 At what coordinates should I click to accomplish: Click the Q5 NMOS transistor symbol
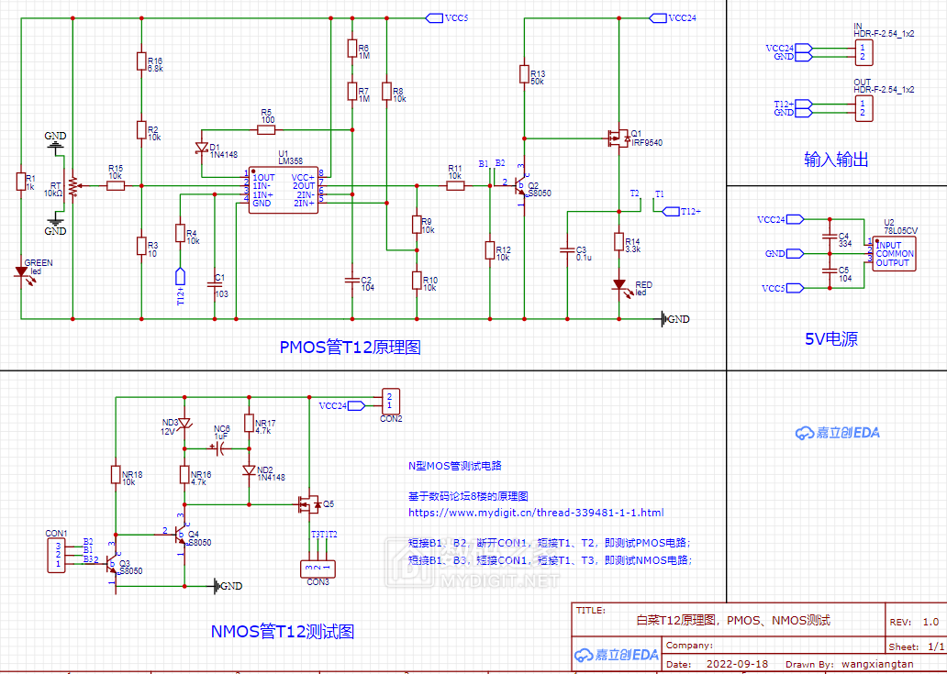click(309, 503)
